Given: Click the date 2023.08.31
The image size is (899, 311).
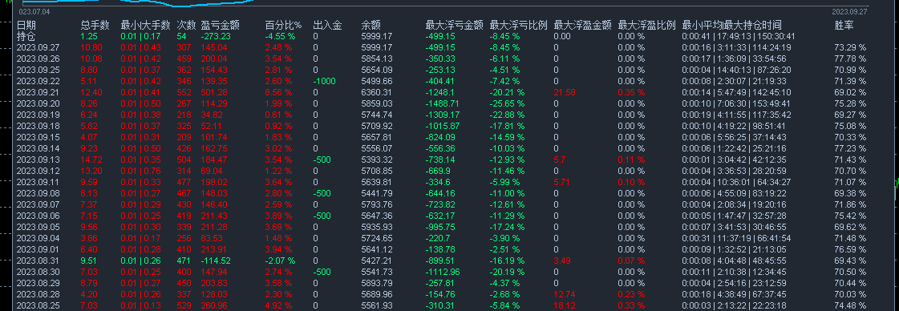Looking at the screenshot, I should pyautogui.click(x=38, y=261).
